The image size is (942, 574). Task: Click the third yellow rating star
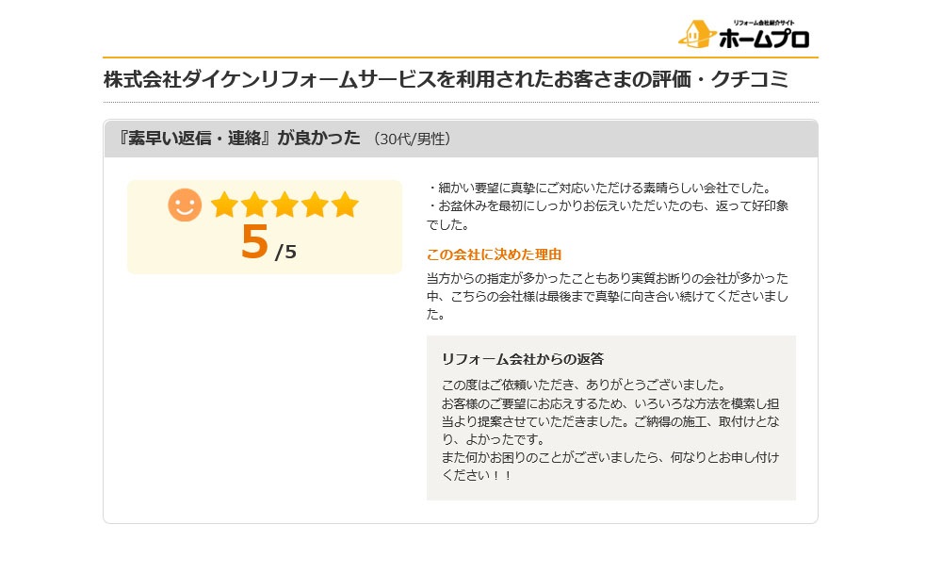(x=284, y=205)
